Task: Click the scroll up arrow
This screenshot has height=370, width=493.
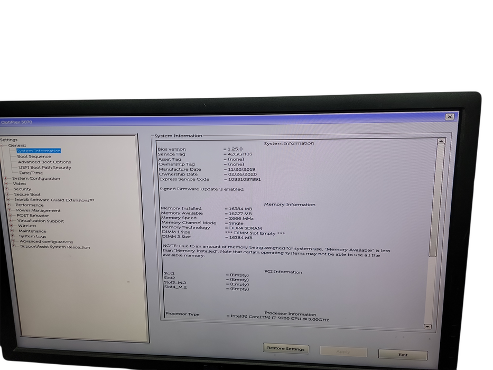Action: [441, 141]
